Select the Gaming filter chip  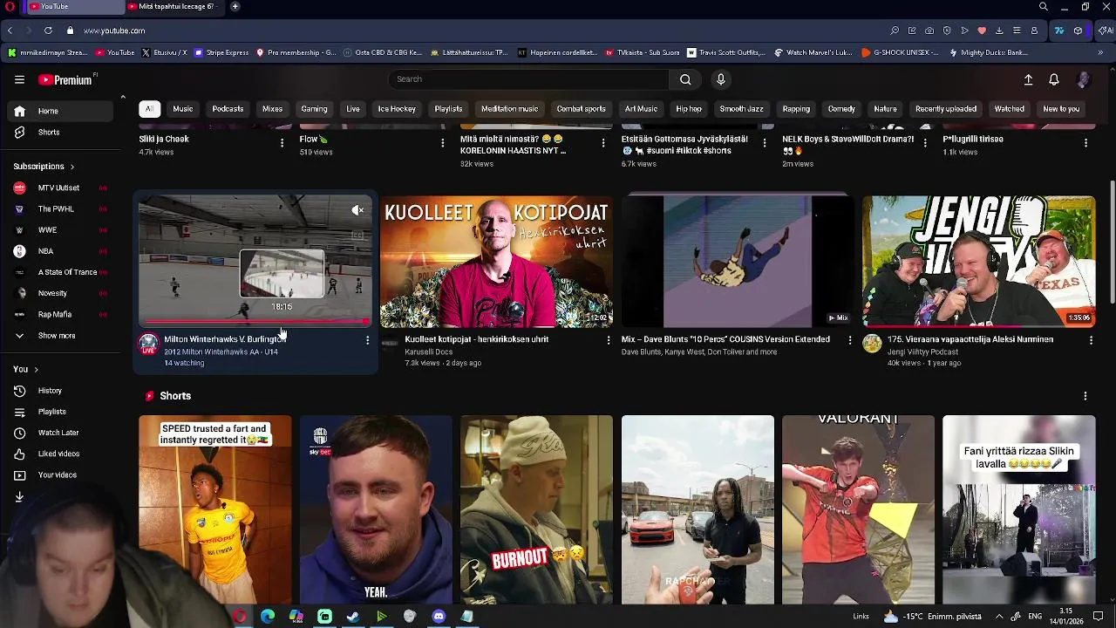(314, 109)
